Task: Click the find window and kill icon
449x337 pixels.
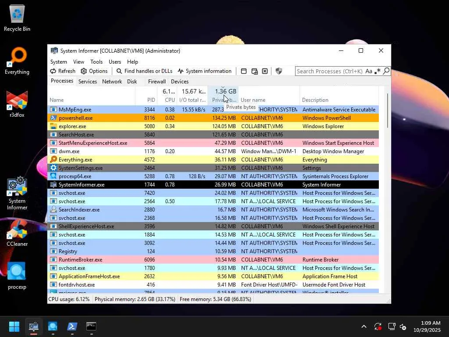Action: click(x=265, y=71)
